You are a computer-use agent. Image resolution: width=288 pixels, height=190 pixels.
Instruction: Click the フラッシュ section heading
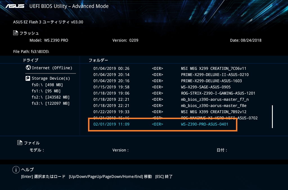pyautogui.click(x=29, y=33)
